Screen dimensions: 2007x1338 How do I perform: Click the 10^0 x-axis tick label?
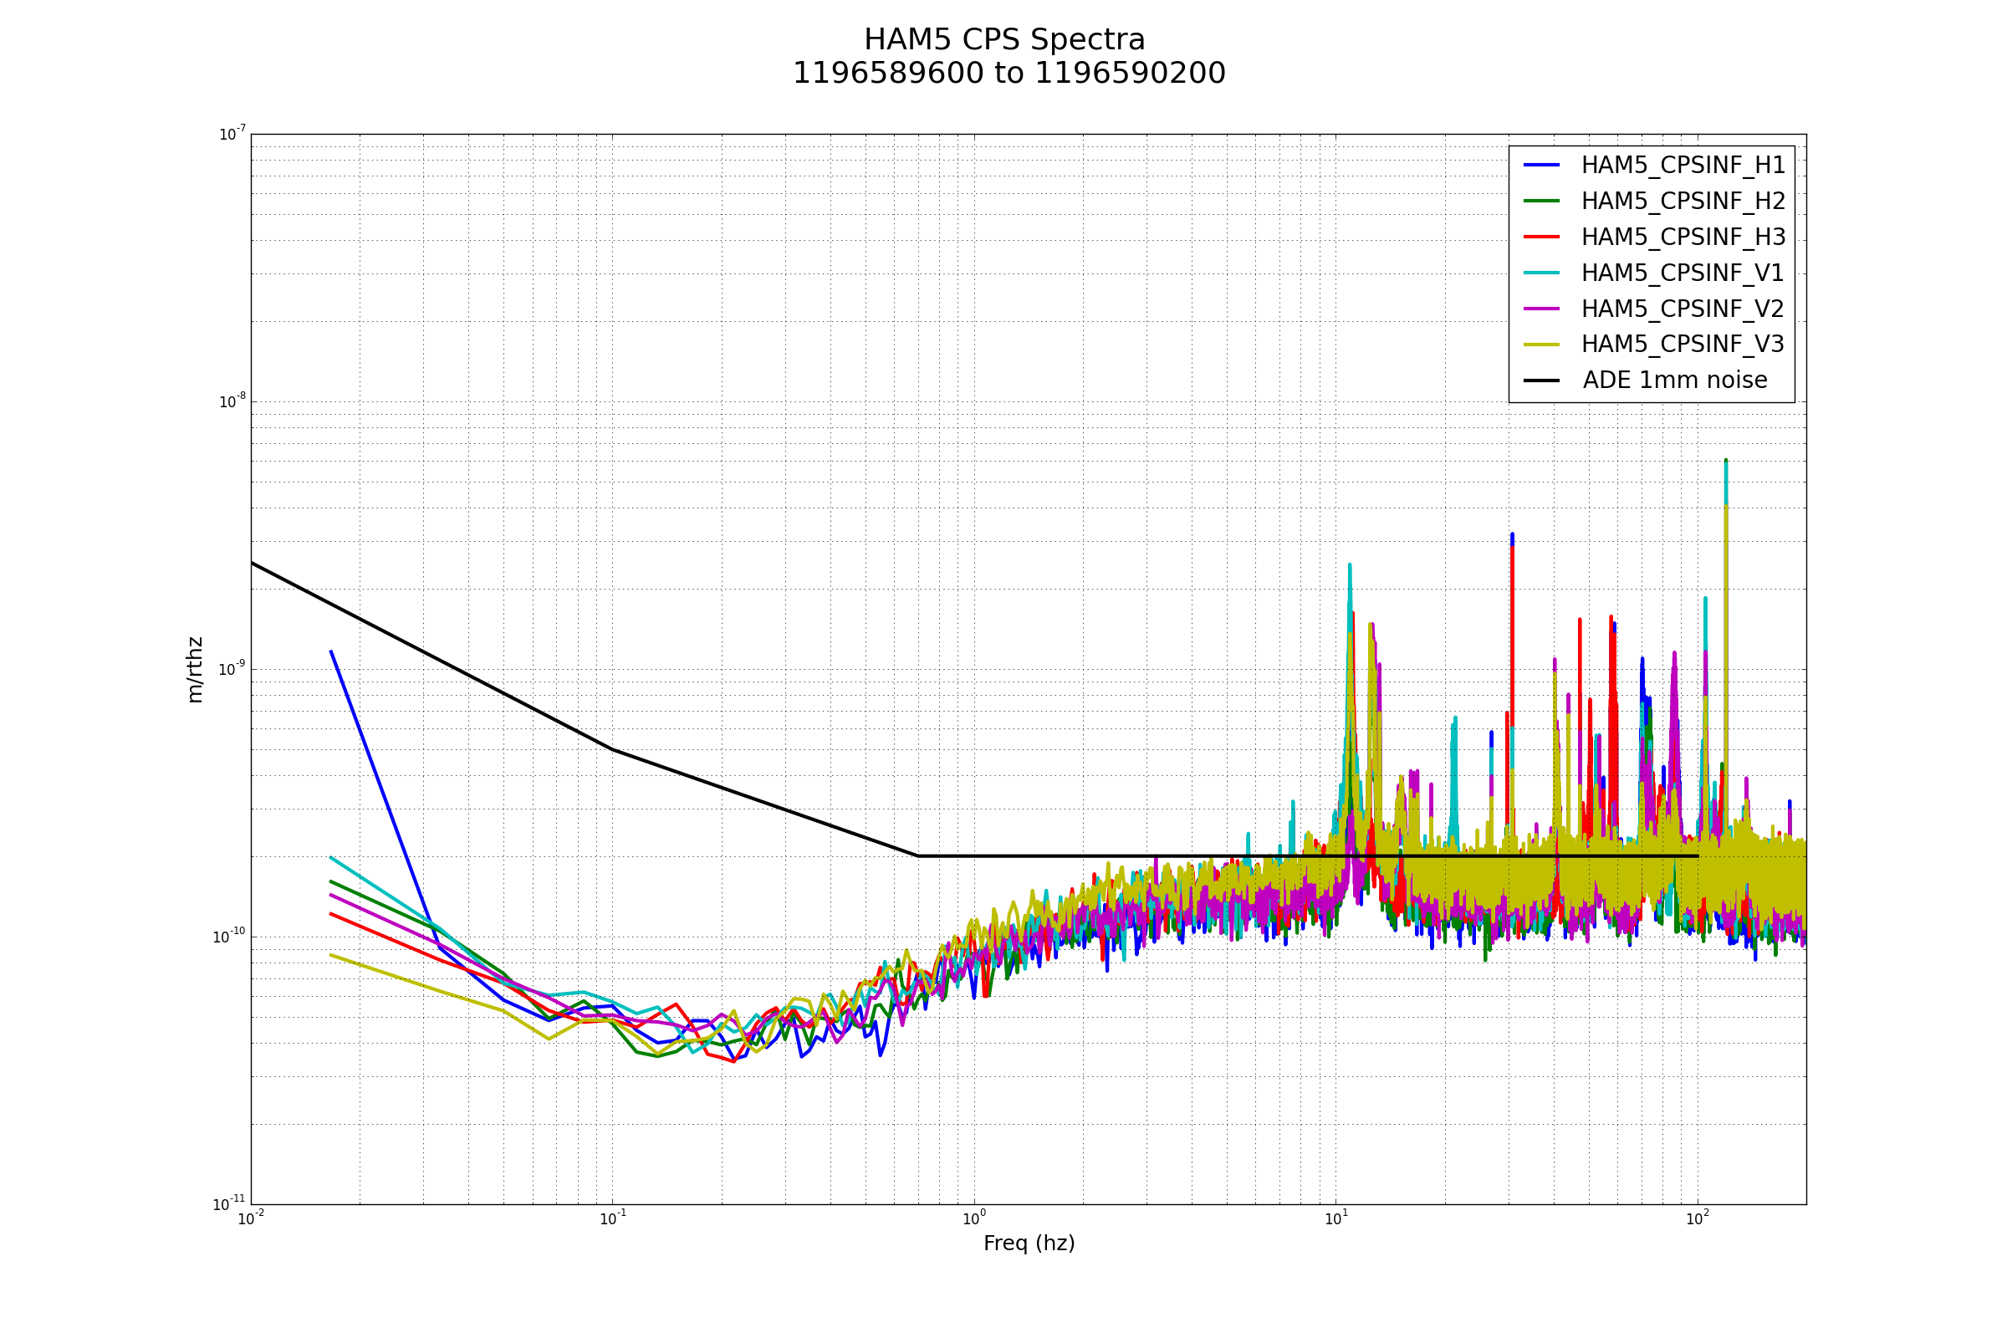tap(973, 1219)
